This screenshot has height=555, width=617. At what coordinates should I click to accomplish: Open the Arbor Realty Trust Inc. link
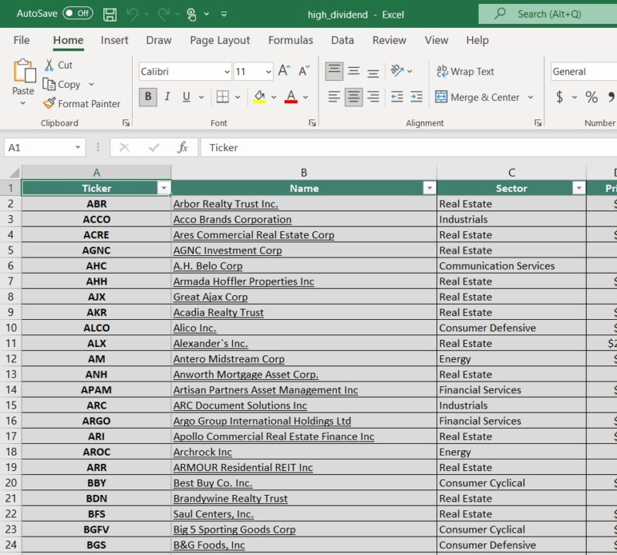click(x=225, y=204)
